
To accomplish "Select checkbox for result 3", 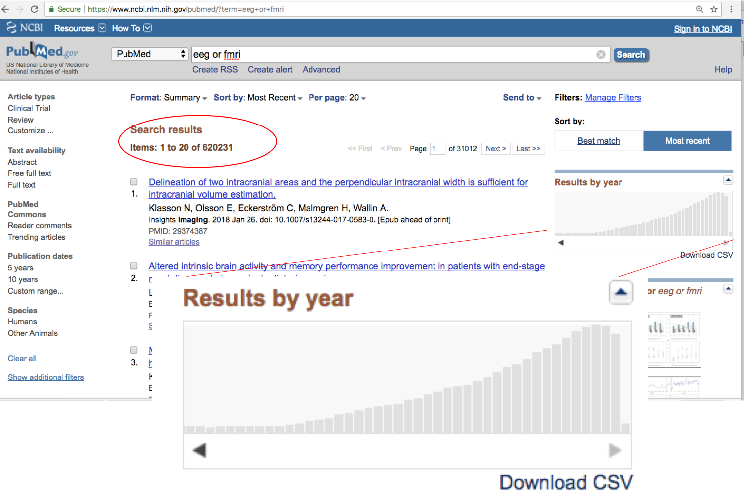I will [x=134, y=350].
